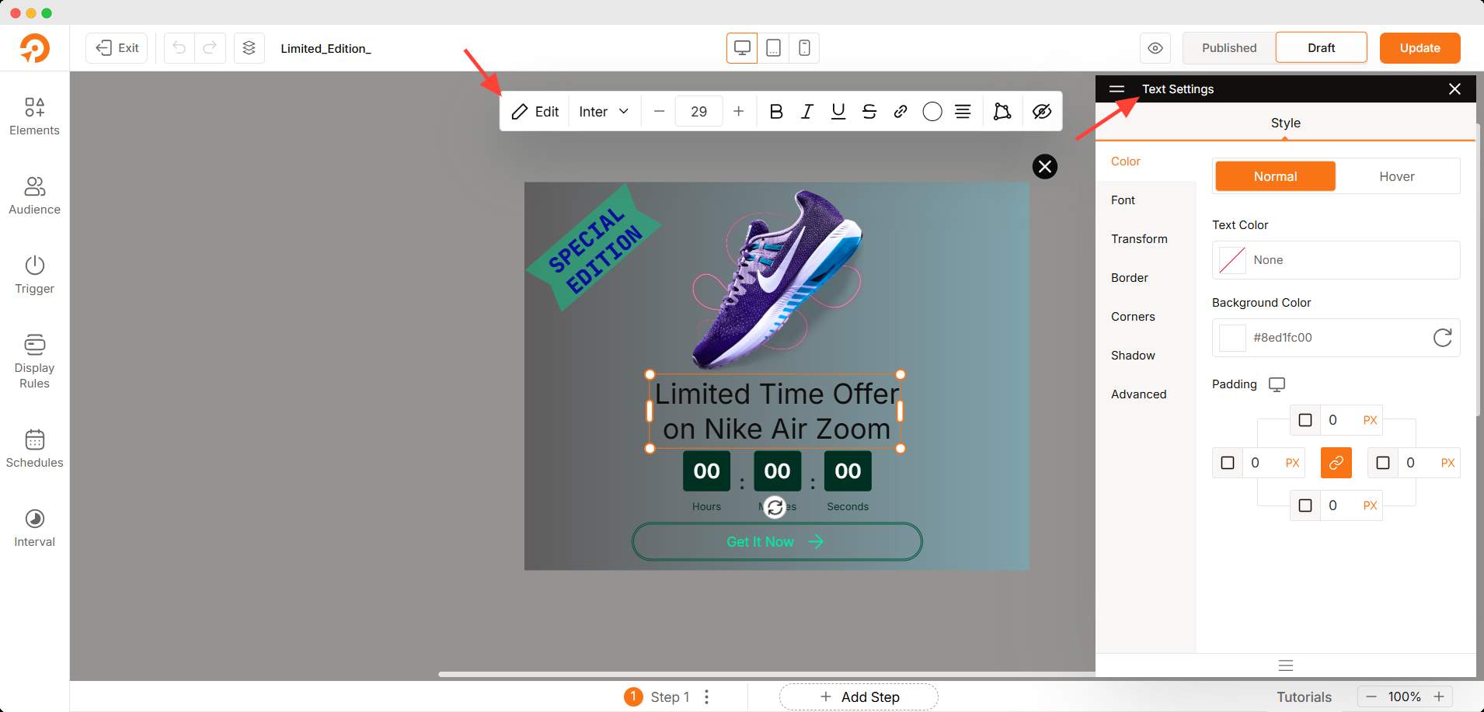Click the Undo arrow
This screenshot has width=1484, height=712.
(x=179, y=48)
